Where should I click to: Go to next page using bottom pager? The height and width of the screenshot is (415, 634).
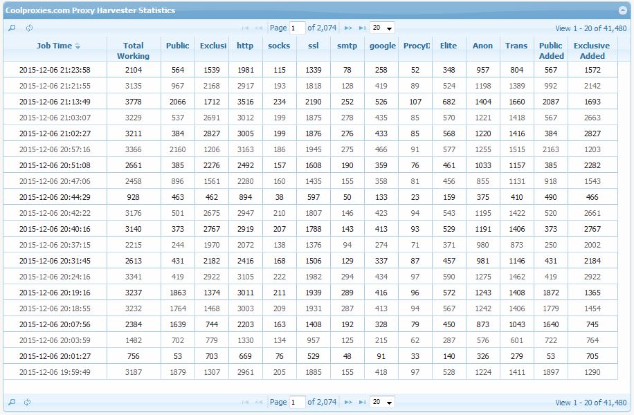coord(348,402)
